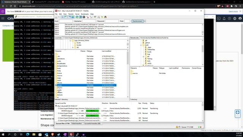
Task: Open the Transfer menu in FileZilla
Action: point(71,14)
